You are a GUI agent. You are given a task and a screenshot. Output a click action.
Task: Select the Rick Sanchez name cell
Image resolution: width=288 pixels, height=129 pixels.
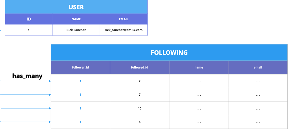[76, 30]
